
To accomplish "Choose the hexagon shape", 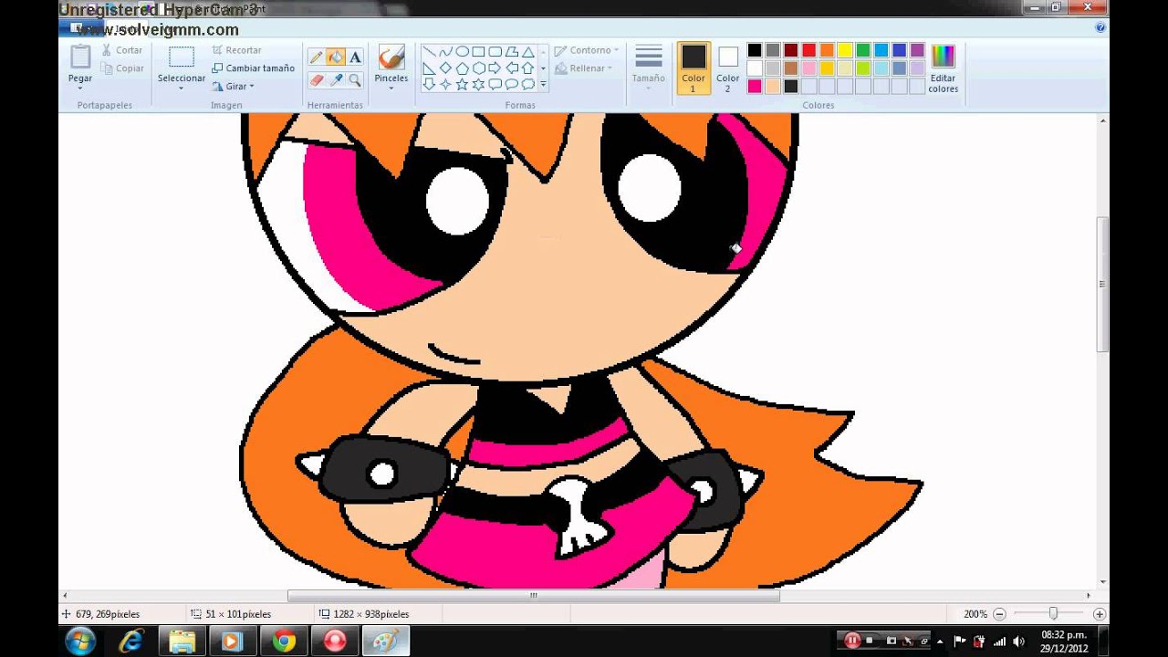I will [x=478, y=68].
